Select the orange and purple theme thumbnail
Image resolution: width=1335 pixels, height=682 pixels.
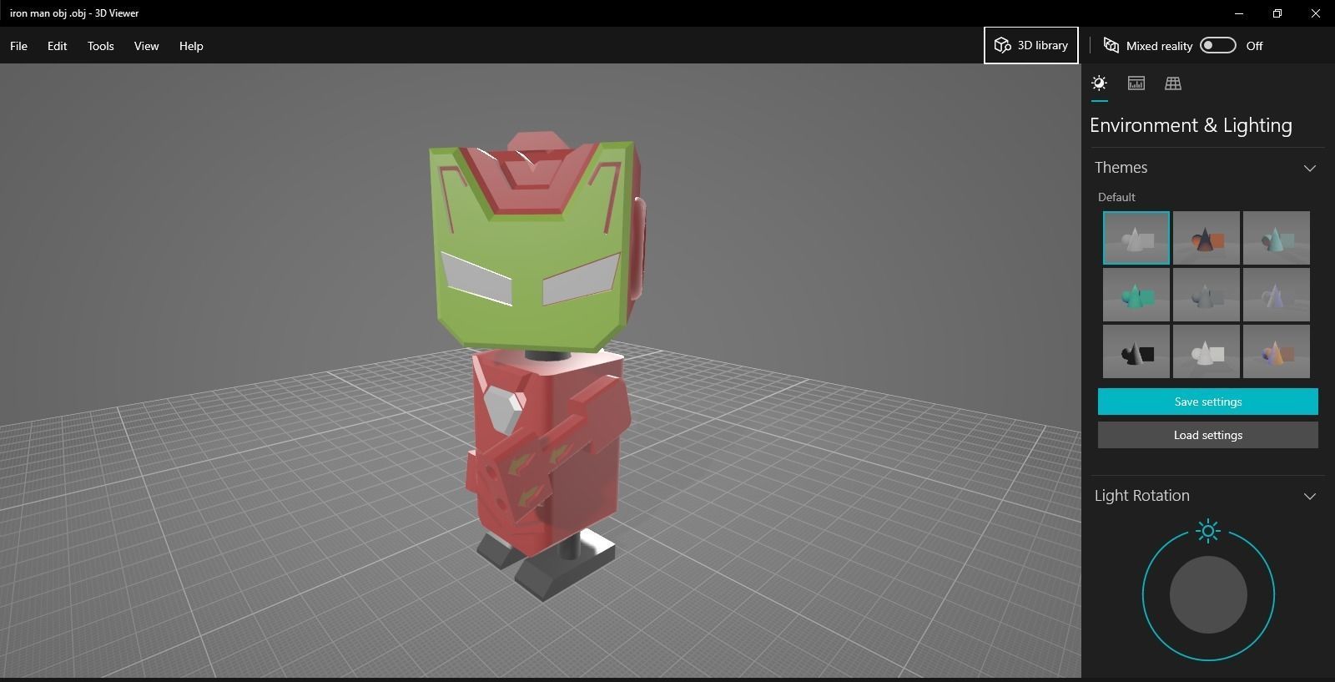1276,351
